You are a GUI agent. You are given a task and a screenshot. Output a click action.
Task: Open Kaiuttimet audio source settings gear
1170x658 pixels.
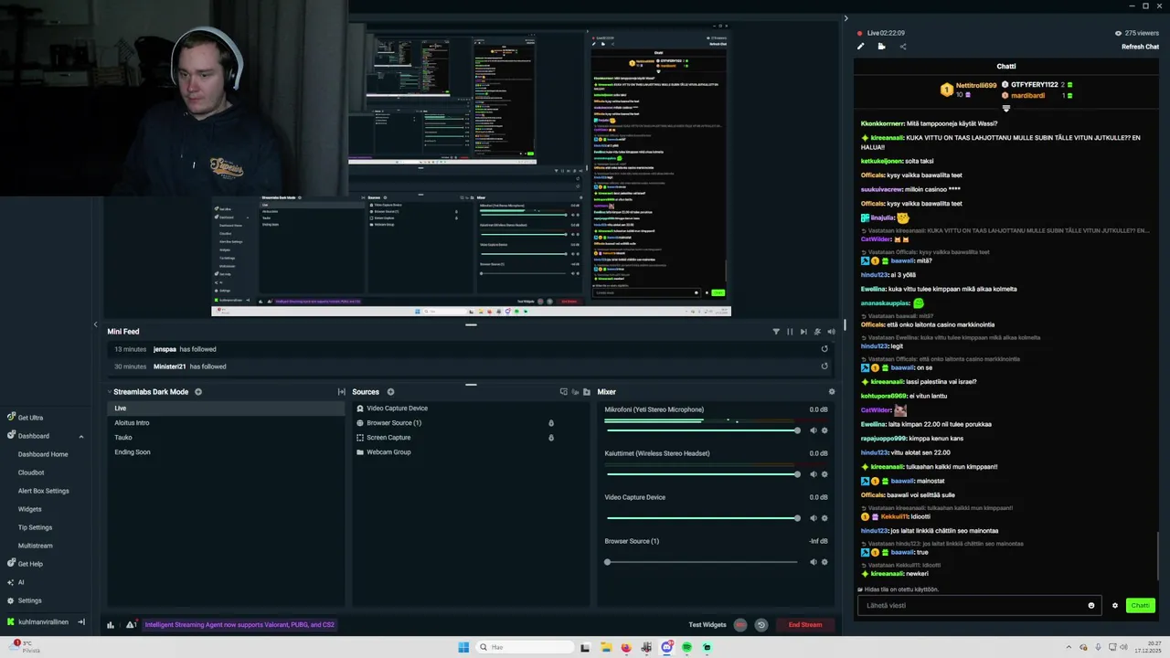(x=824, y=474)
